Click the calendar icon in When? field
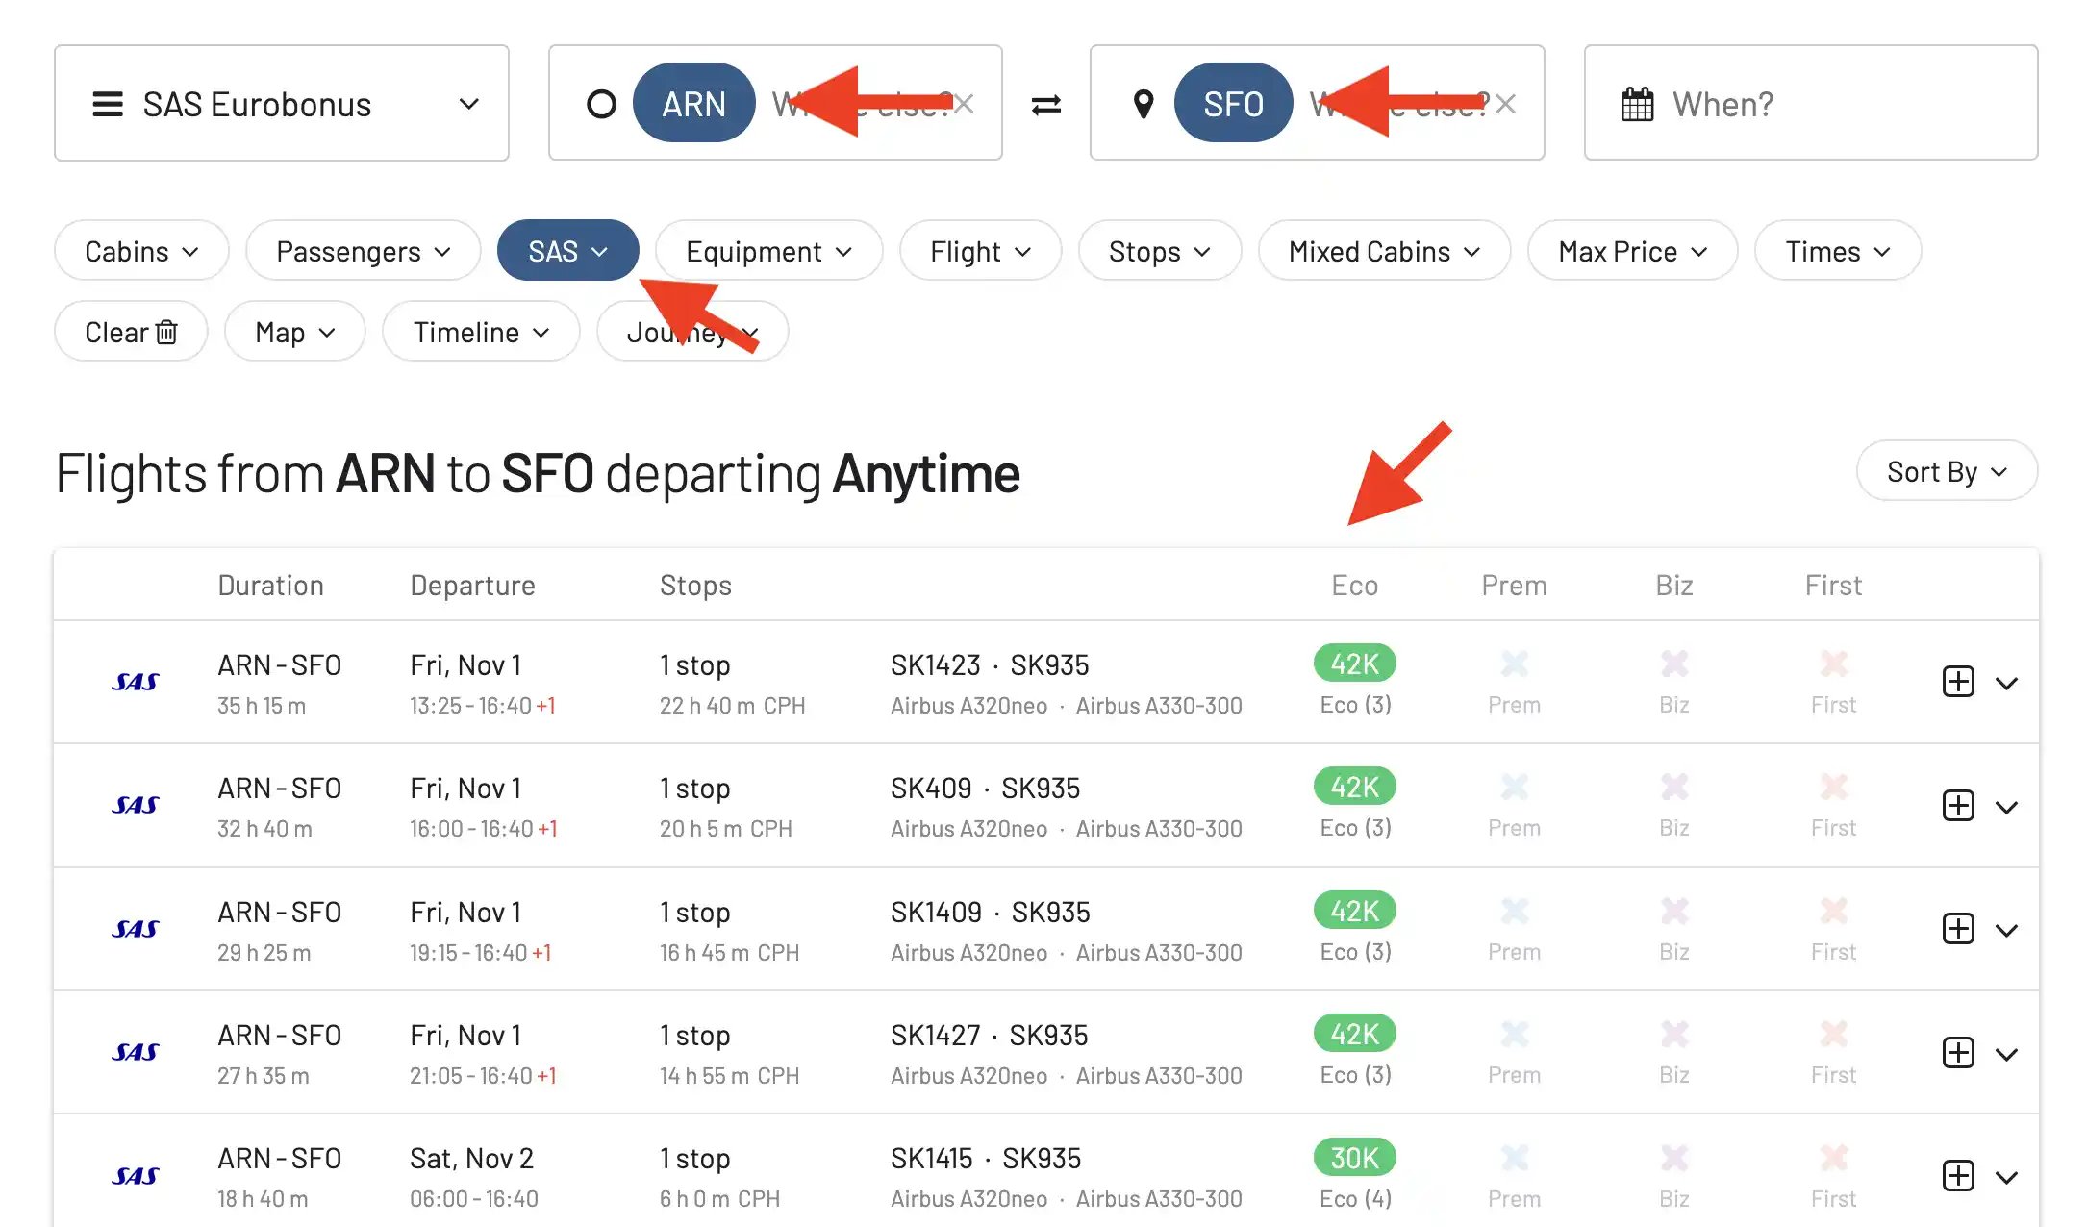This screenshot has width=2087, height=1227. click(1637, 104)
